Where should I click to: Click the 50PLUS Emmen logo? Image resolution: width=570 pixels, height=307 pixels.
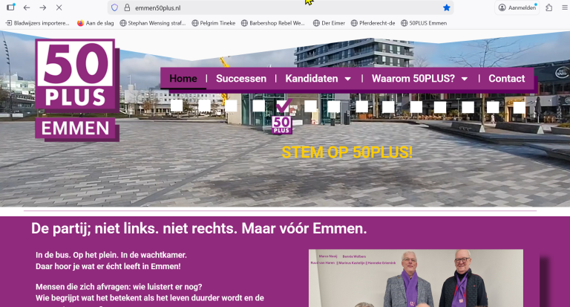pyautogui.click(x=77, y=90)
